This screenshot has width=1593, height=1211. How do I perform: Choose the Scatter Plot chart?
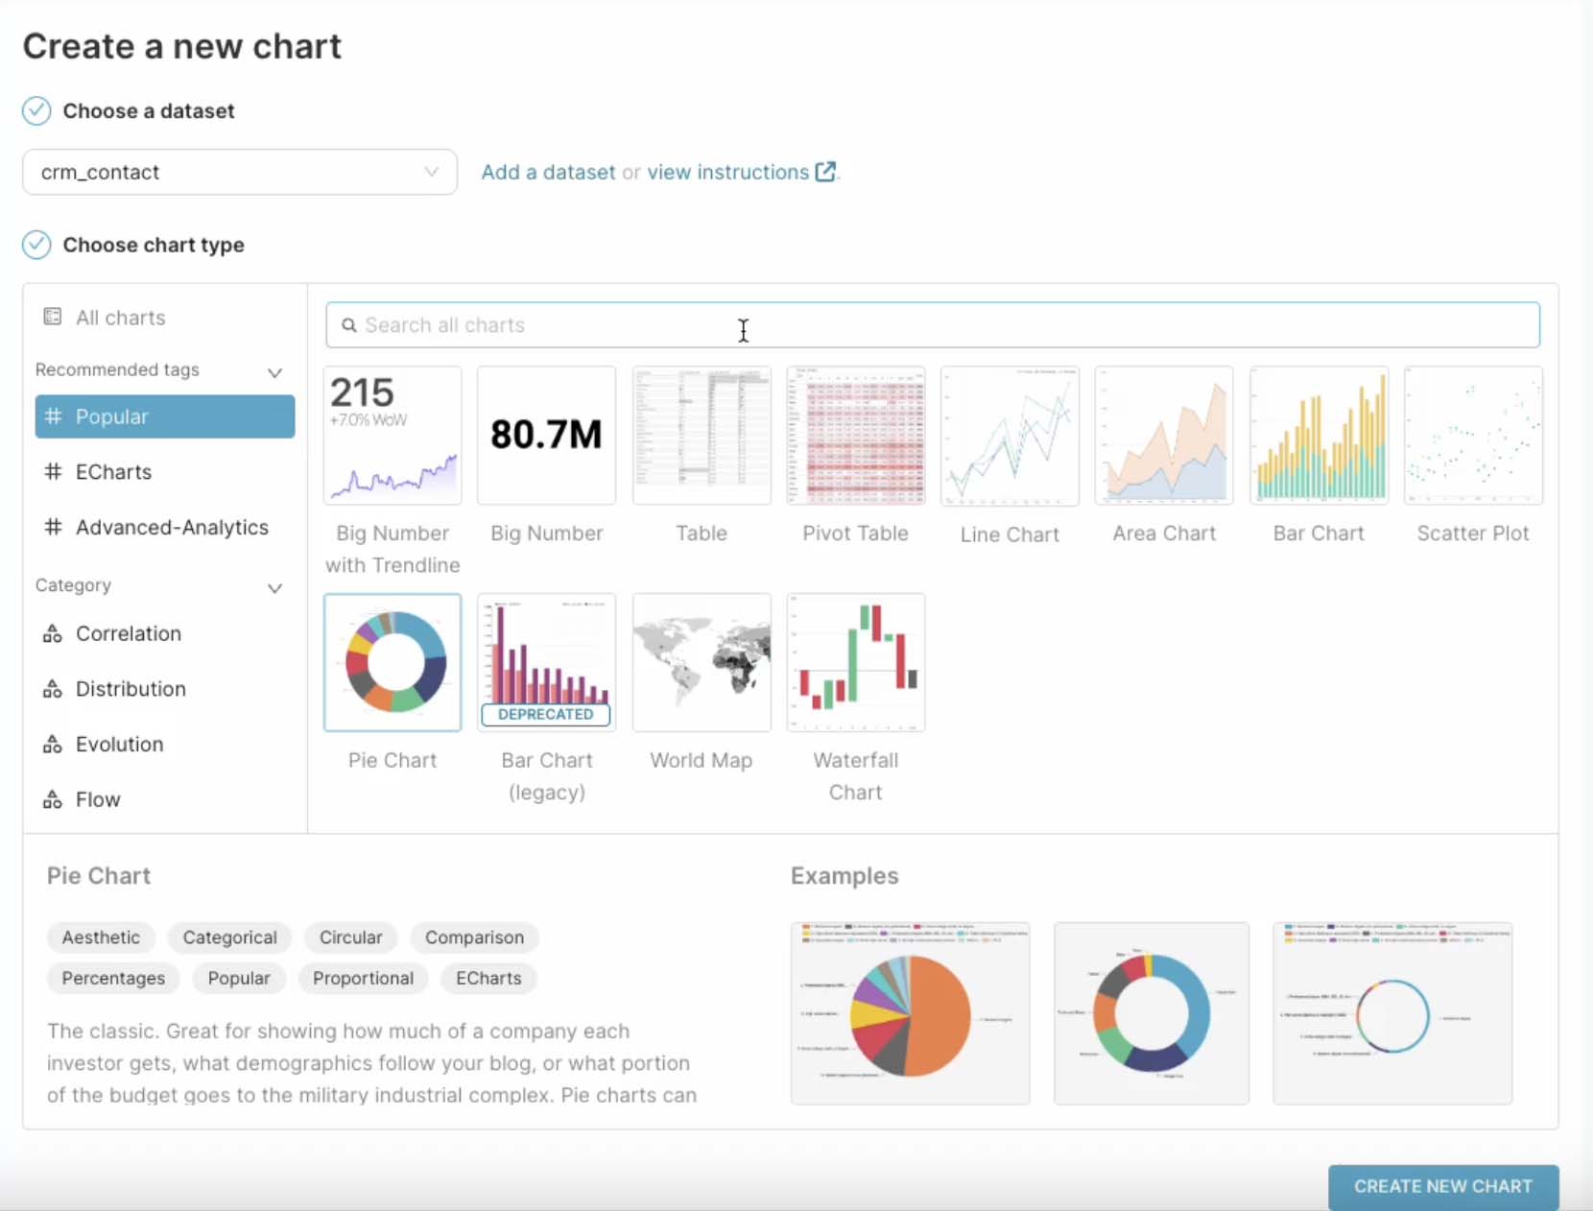[x=1472, y=436]
